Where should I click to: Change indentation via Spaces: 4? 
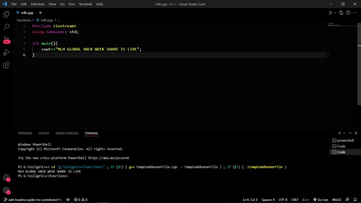[268, 200]
